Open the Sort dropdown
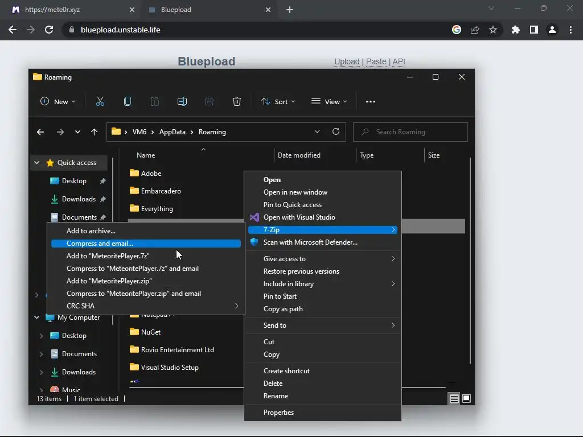This screenshot has width=583, height=437. click(x=278, y=101)
